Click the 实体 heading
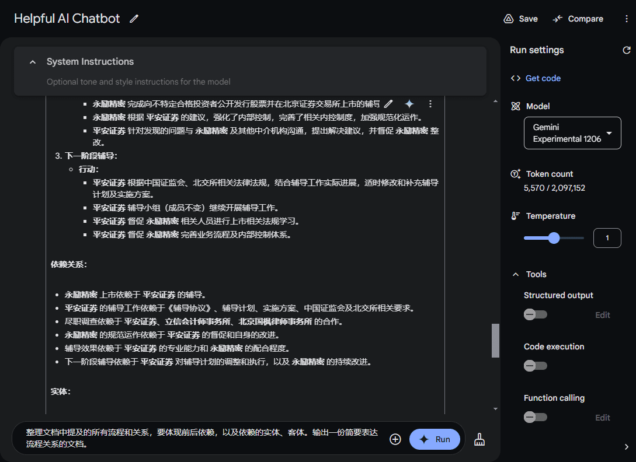The width and height of the screenshot is (636, 462). 60,391
